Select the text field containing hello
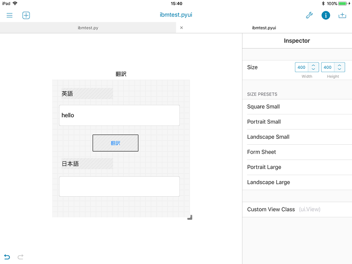The image size is (352, 264). click(x=119, y=115)
